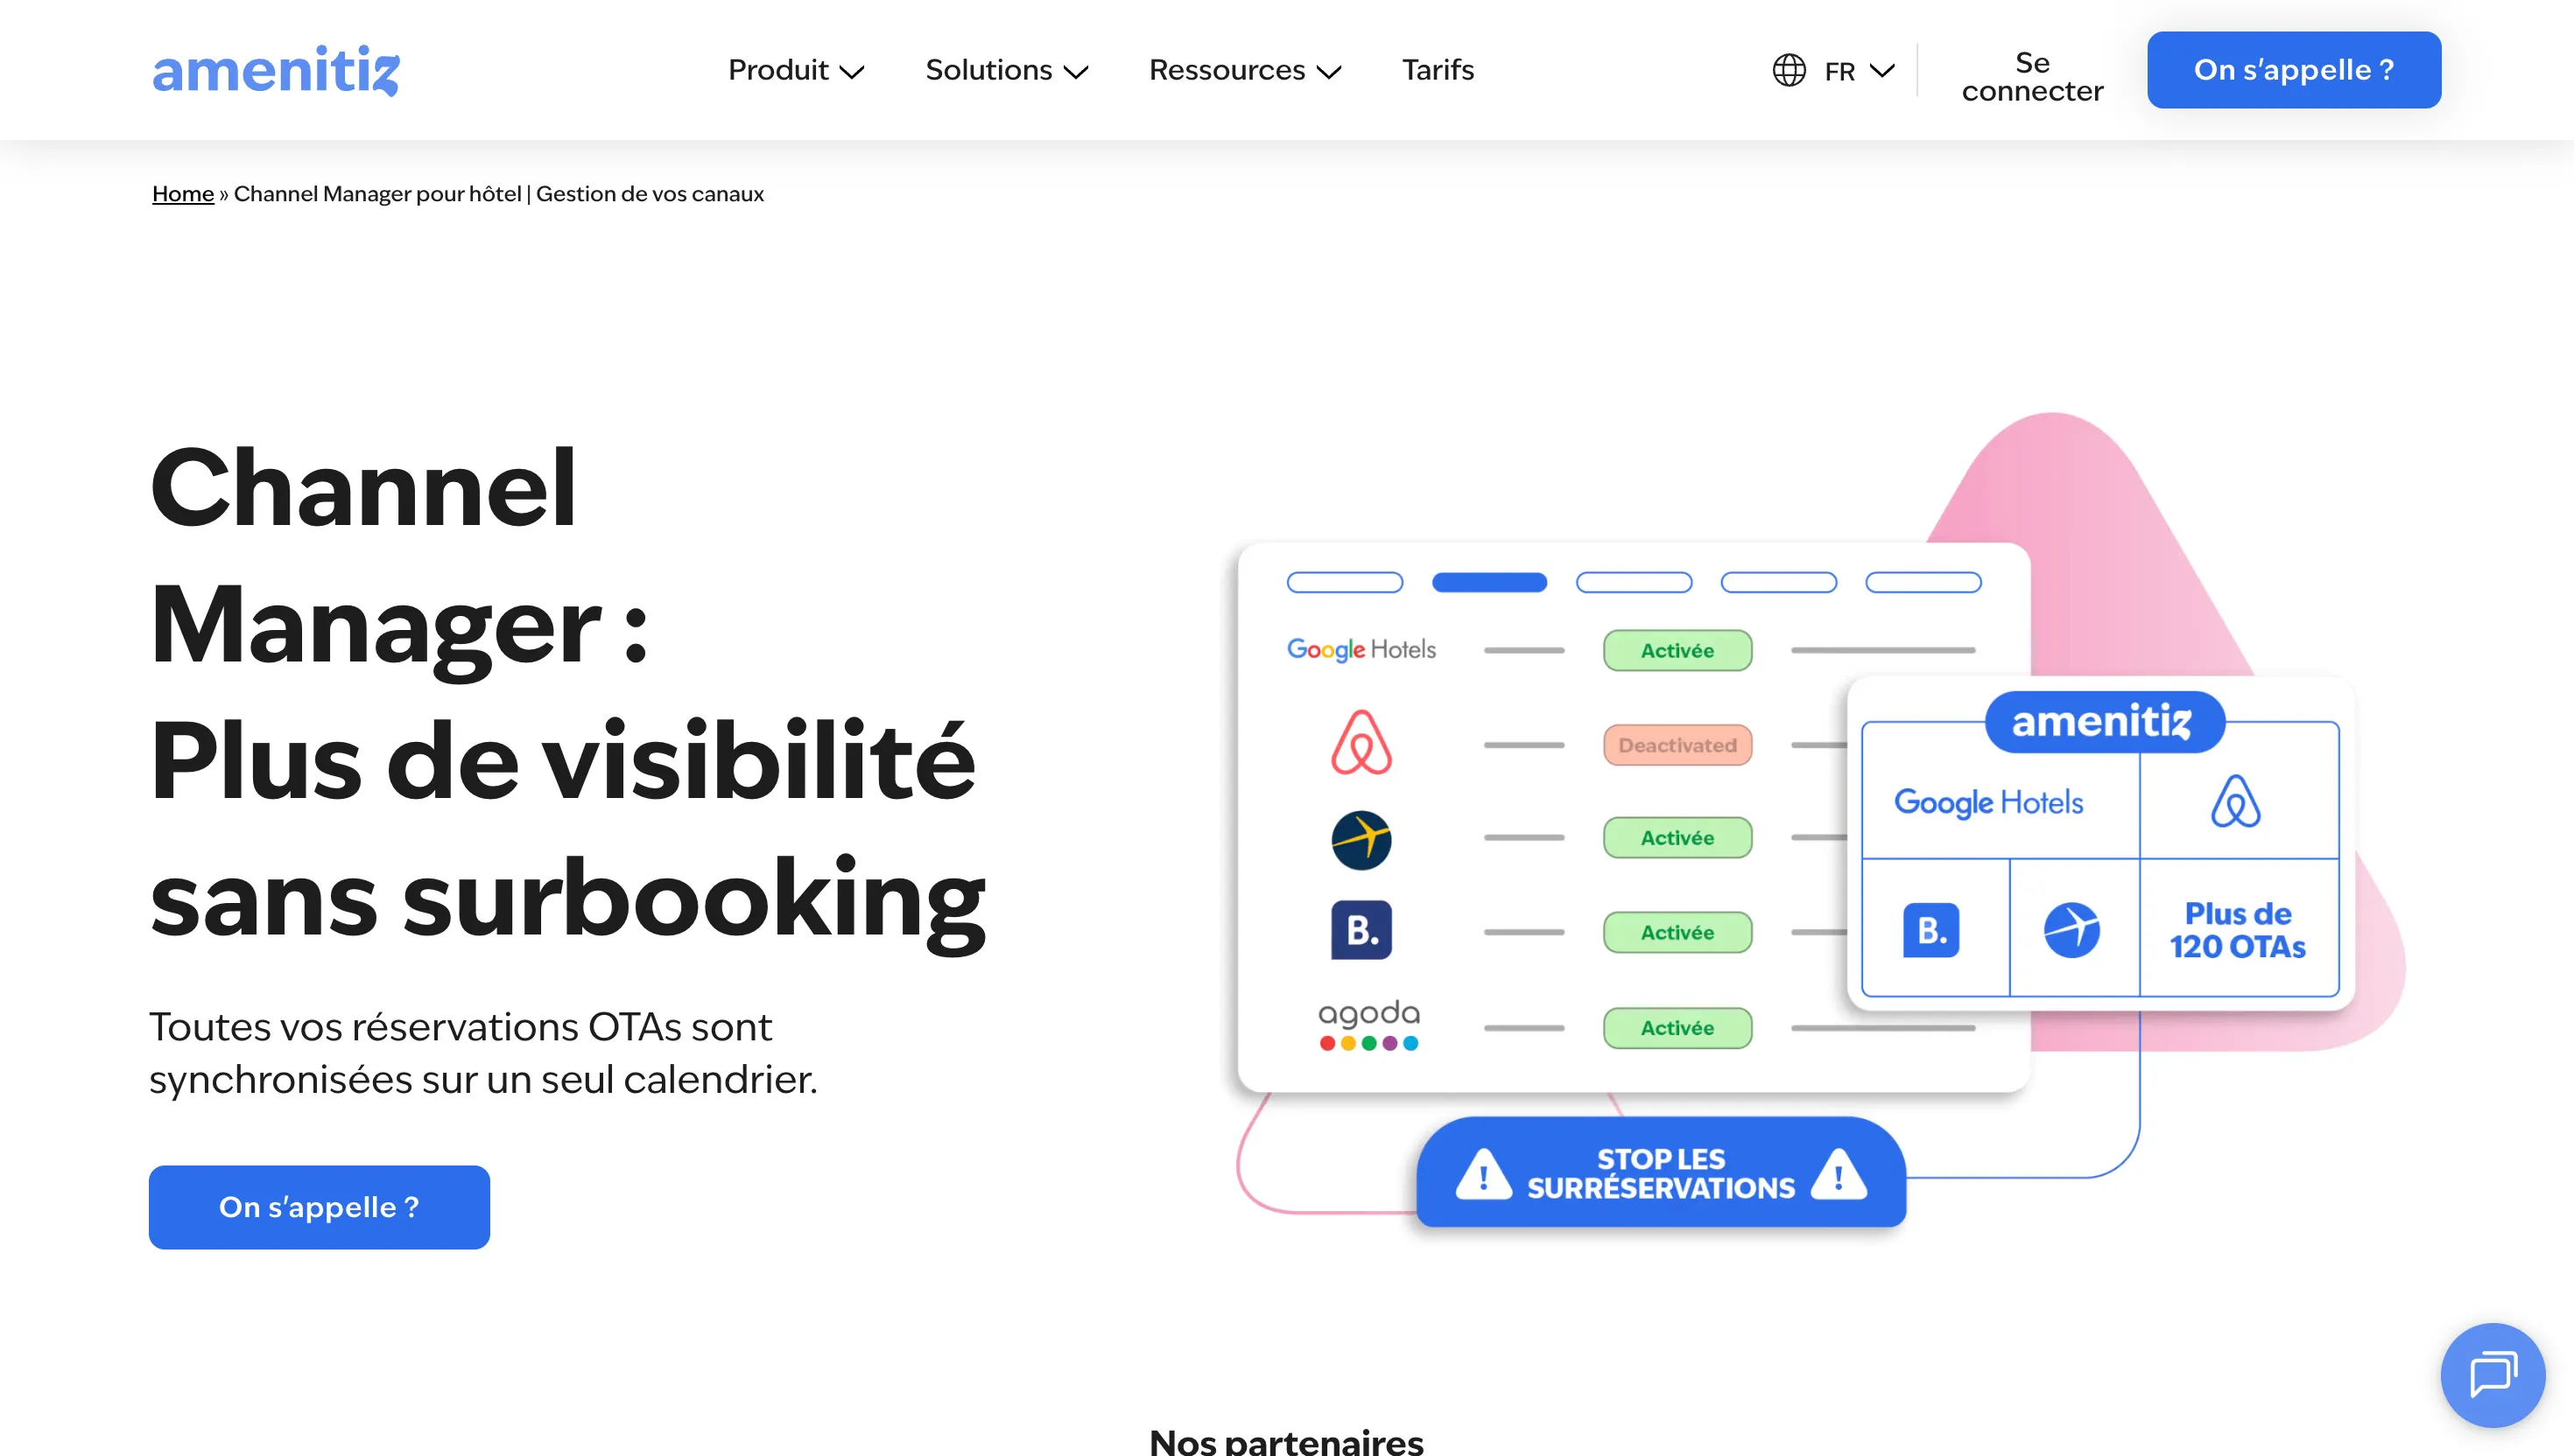
Task: Expand the Solutions dropdown menu
Action: [1005, 70]
